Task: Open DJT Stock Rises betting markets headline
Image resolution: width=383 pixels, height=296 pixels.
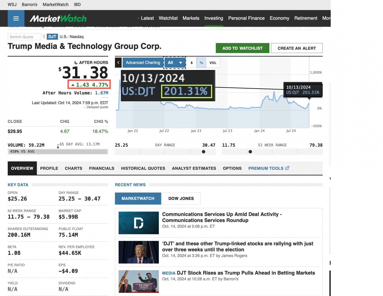Action: tap(246, 273)
